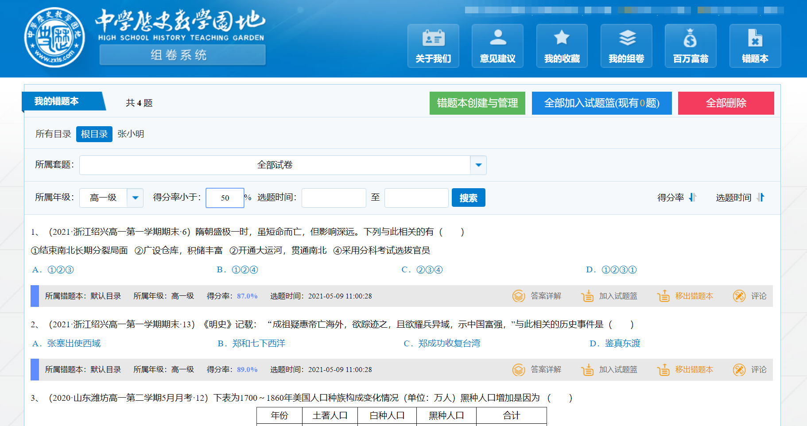View 答案详解 for question 1

[x=537, y=296]
